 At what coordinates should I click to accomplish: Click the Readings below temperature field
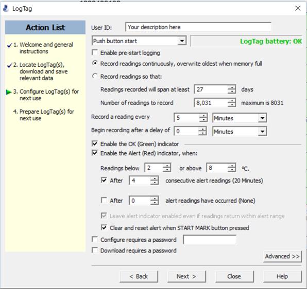153,168
